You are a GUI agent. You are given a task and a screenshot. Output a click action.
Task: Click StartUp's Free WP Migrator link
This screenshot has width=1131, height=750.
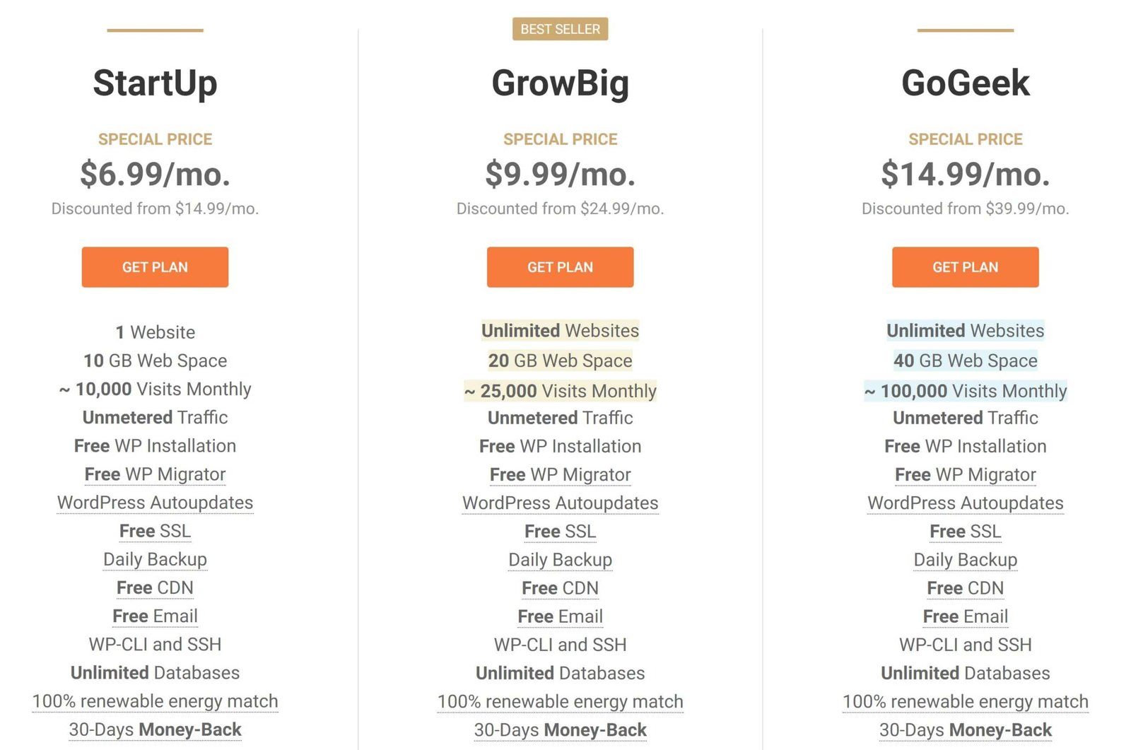(x=155, y=474)
